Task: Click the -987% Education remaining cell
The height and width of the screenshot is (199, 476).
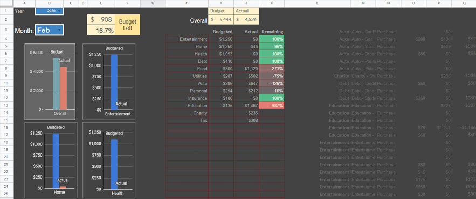Action: point(272,105)
